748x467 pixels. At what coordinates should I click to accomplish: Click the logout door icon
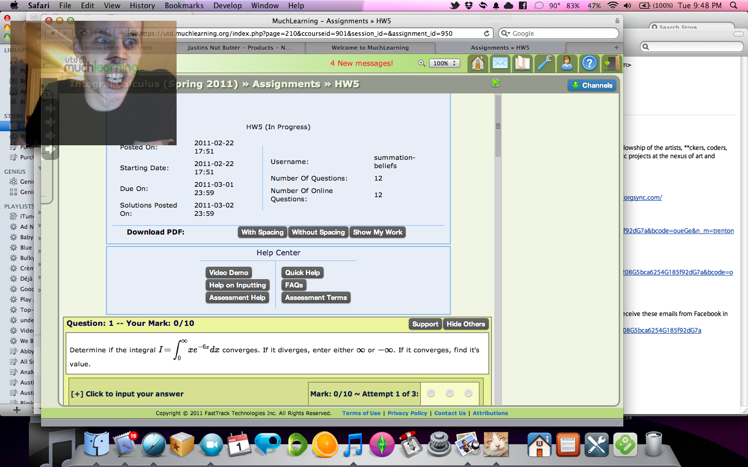611,63
